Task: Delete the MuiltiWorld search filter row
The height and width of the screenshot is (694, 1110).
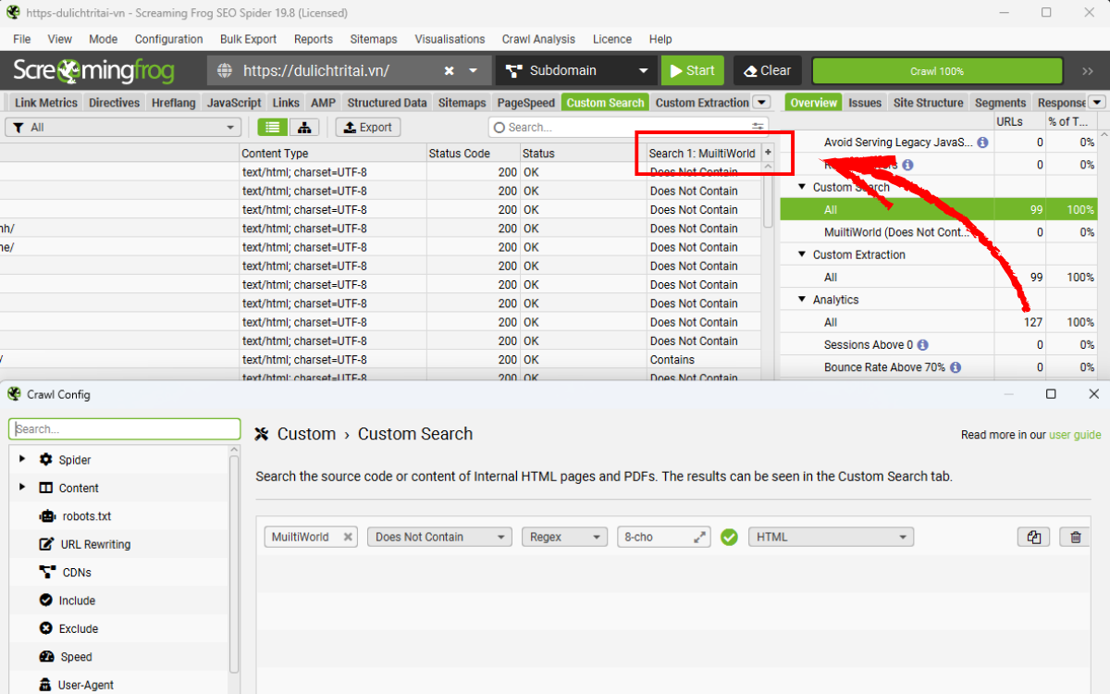Action: [x=1075, y=537]
